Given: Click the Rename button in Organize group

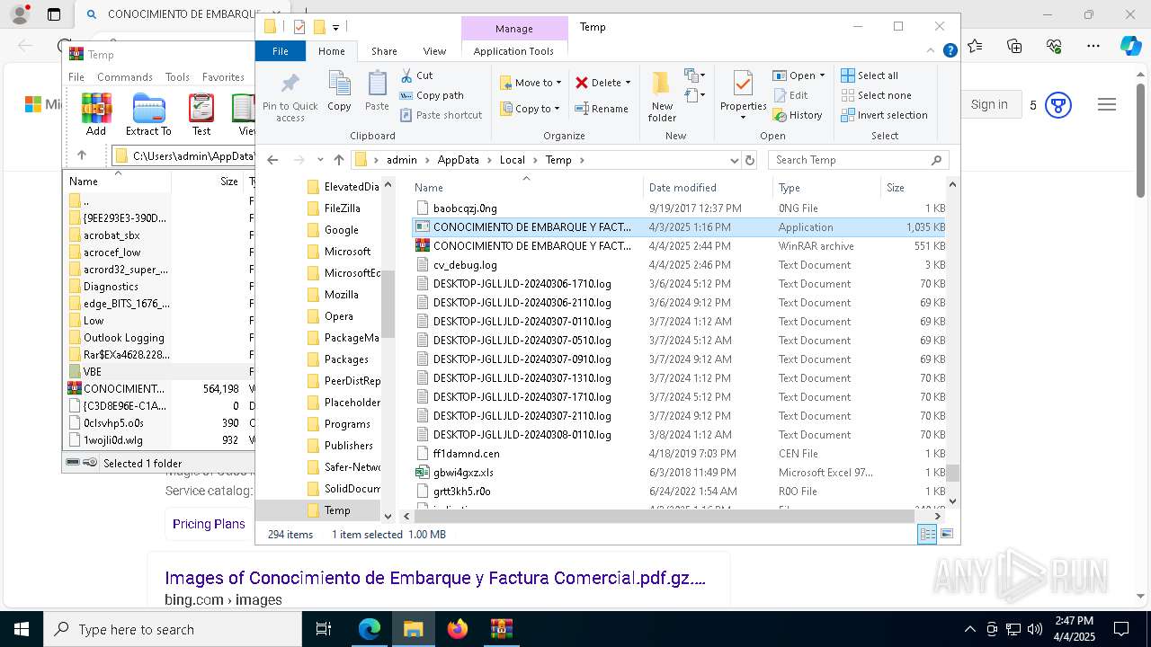Looking at the screenshot, I should [x=602, y=109].
